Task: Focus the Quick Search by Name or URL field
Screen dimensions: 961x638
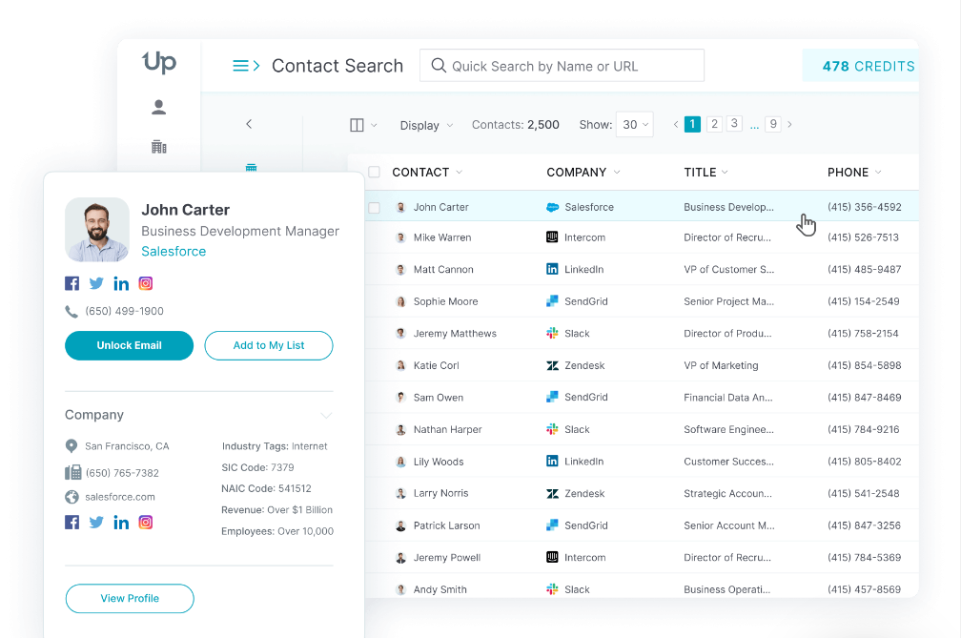Action: [x=562, y=66]
